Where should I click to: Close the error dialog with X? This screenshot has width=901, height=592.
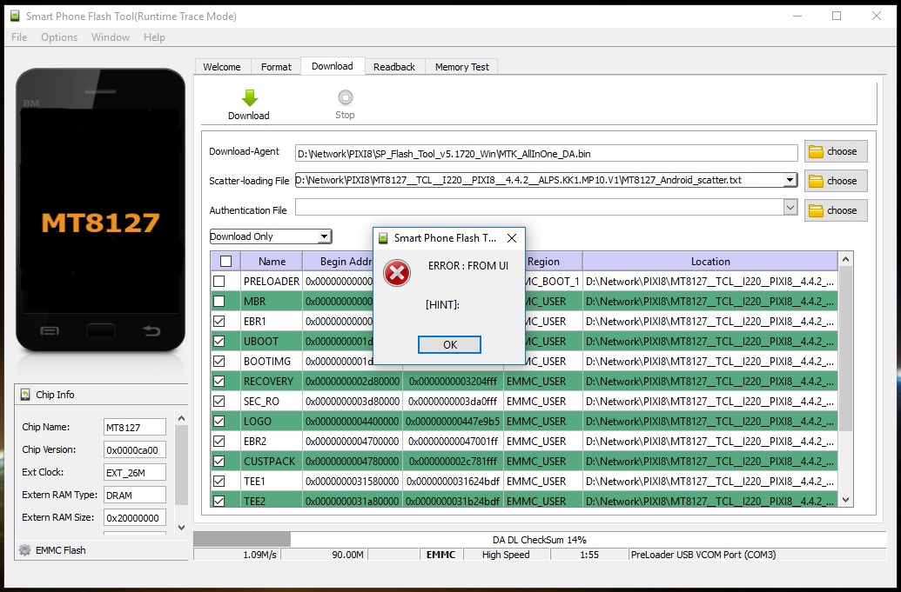[511, 238]
